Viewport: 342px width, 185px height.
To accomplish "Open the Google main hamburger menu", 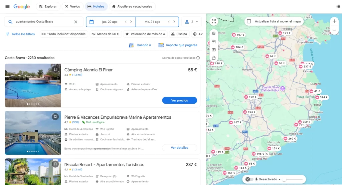I will pos(7,7).
